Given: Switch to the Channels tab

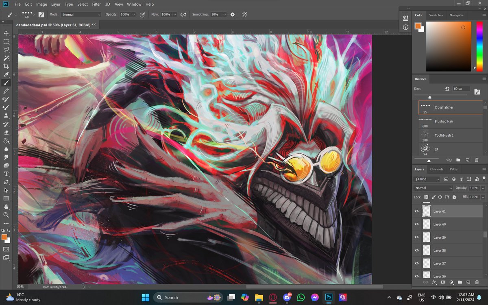Looking at the screenshot, I should [436, 169].
